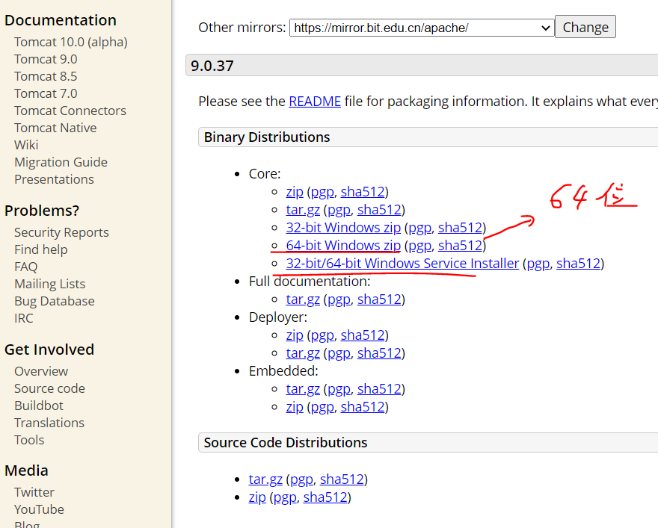Go to Tomcat Native
658x528 pixels.
pyautogui.click(x=55, y=128)
